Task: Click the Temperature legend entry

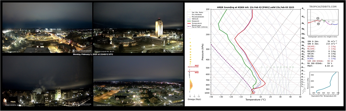Action: point(197,23)
